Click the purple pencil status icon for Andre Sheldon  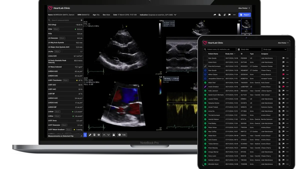coord(205,87)
